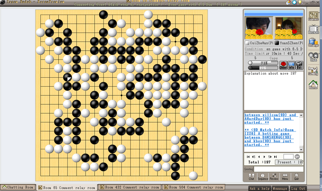
Task: Click the Present : 197 button
Action: pos(289,162)
